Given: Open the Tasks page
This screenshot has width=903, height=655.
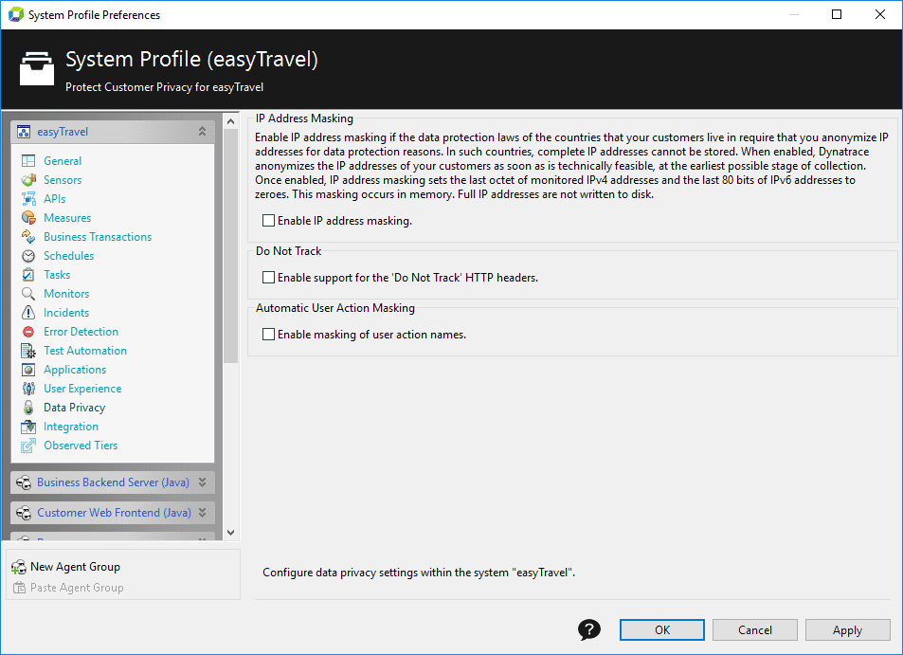Looking at the screenshot, I should coord(57,275).
